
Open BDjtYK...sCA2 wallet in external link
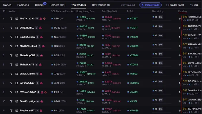17,18
